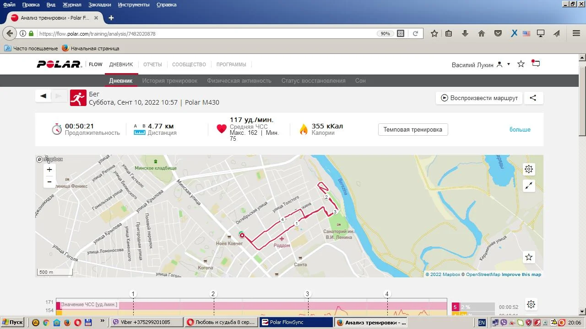This screenshot has height=329, width=586.
Task: Open the Инструменты menu
Action: tap(134, 5)
